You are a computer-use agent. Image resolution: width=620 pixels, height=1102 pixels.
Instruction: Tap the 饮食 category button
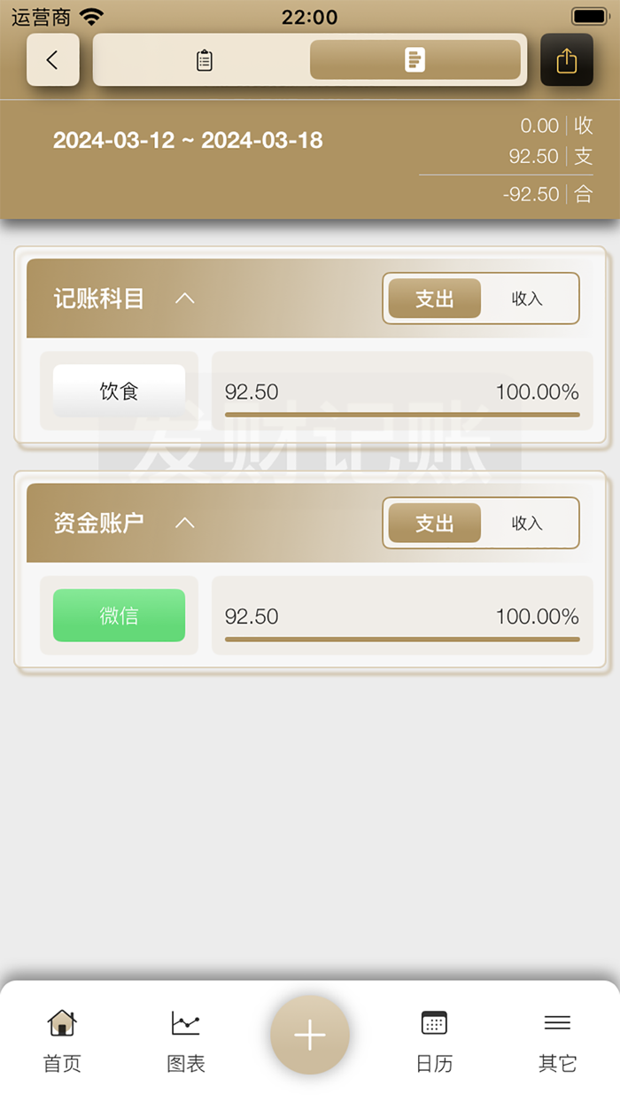118,391
